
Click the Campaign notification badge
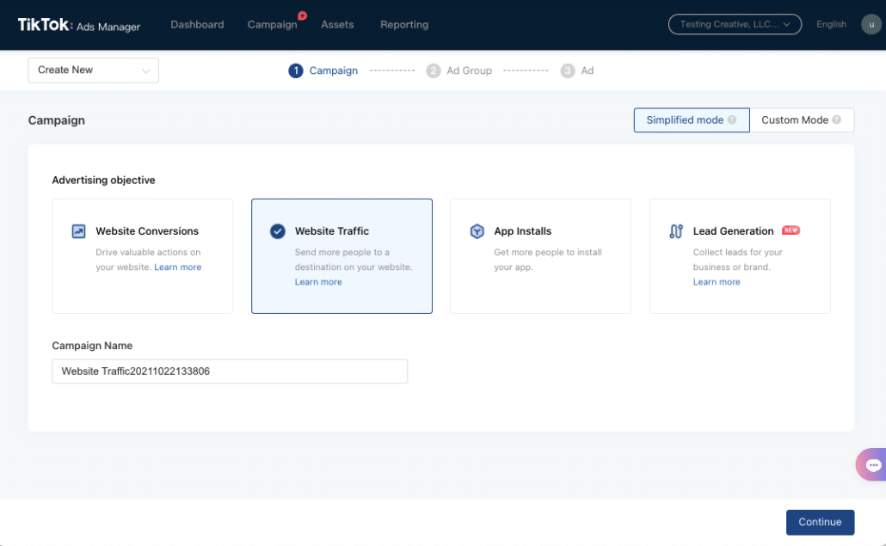tap(302, 15)
